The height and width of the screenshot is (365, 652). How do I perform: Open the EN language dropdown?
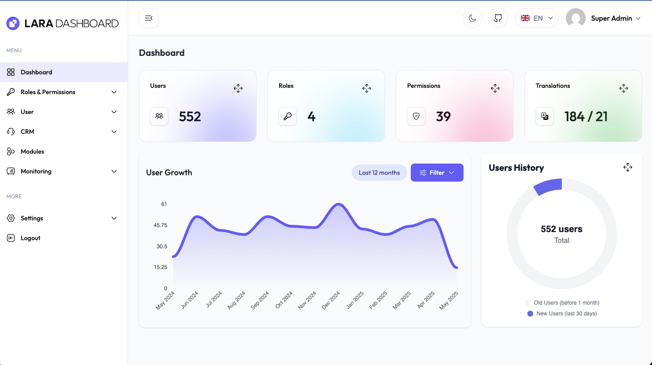tap(537, 18)
